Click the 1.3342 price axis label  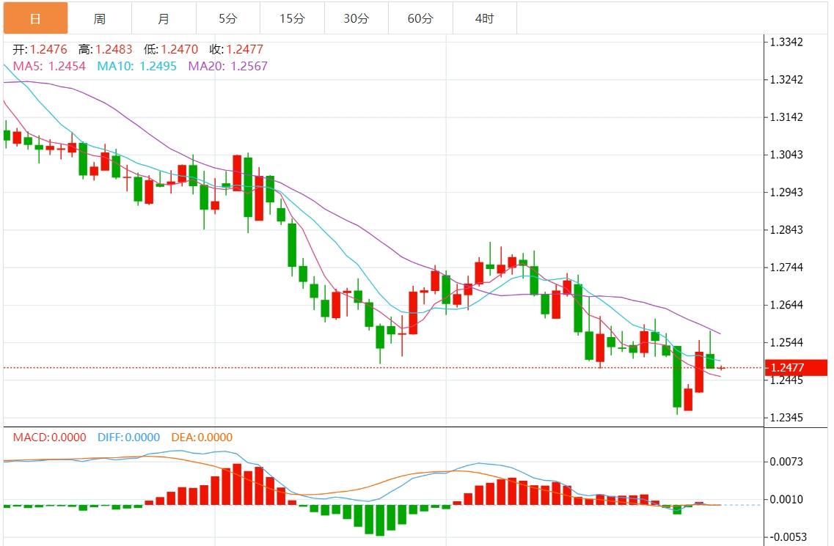pos(786,42)
